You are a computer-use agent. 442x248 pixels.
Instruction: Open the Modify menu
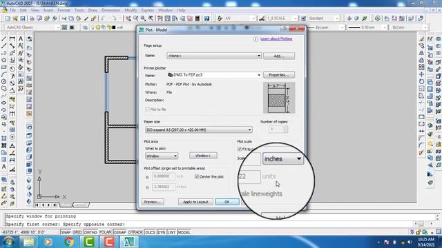(x=131, y=10)
